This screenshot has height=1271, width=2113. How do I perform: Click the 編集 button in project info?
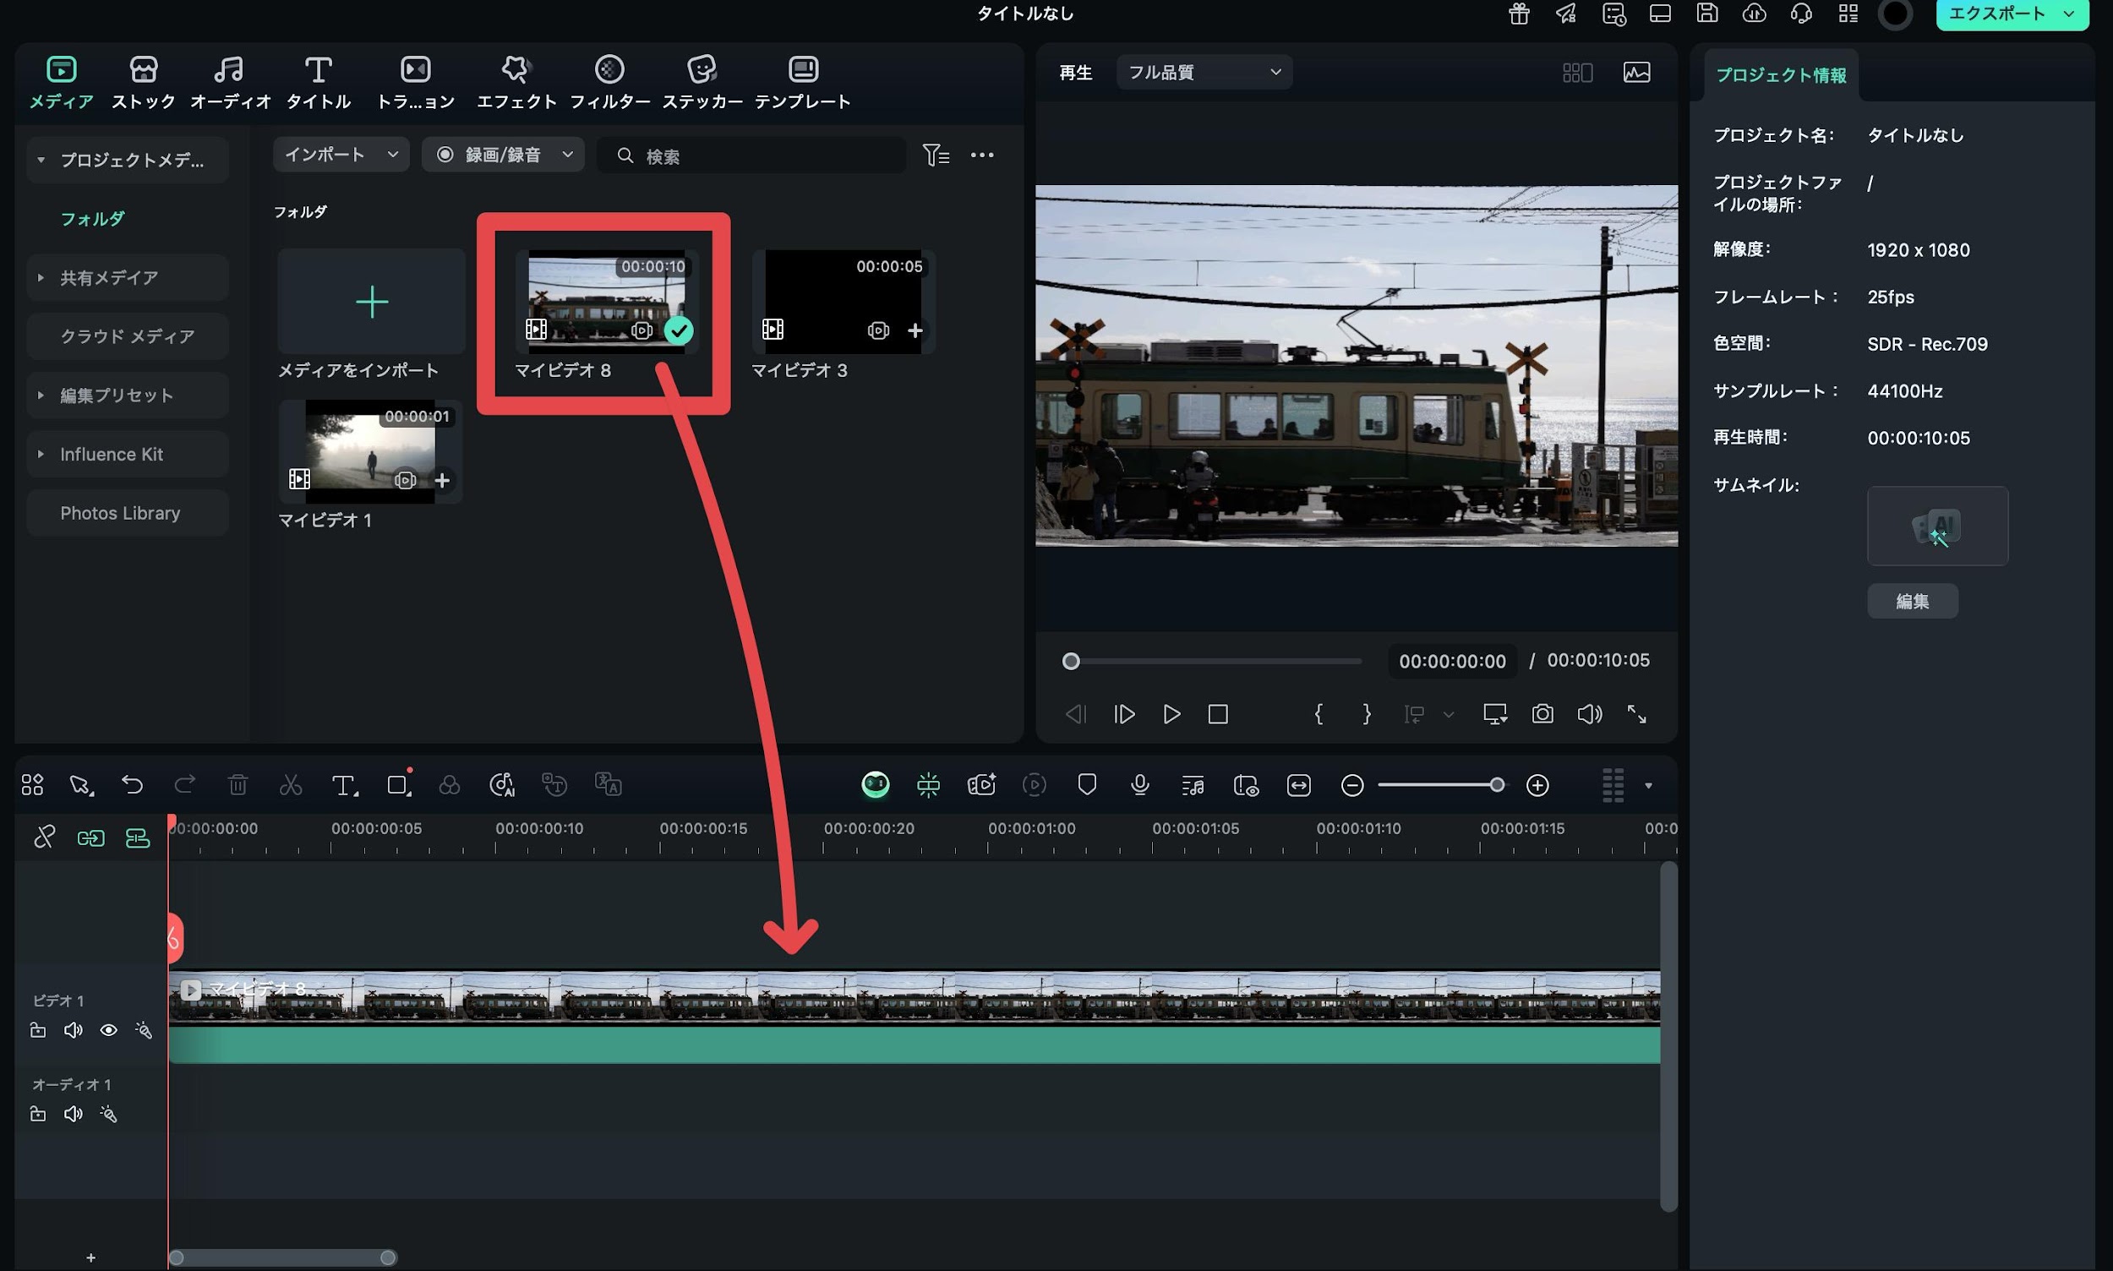tap(1913, 601)
